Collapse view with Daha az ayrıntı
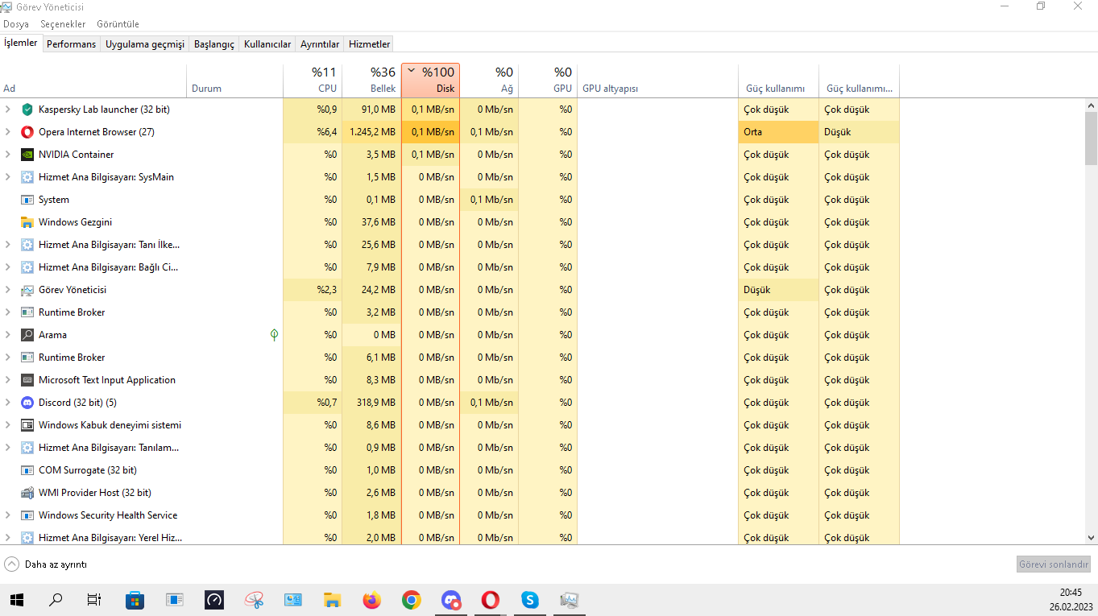The width and height of the screenshot is (1098, 616). tap(46, 564)
